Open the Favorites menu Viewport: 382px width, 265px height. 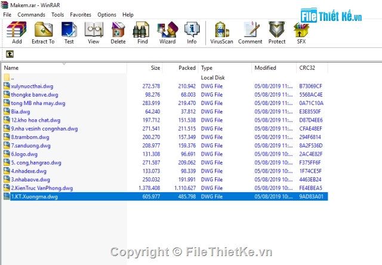[x=81, y=14]
